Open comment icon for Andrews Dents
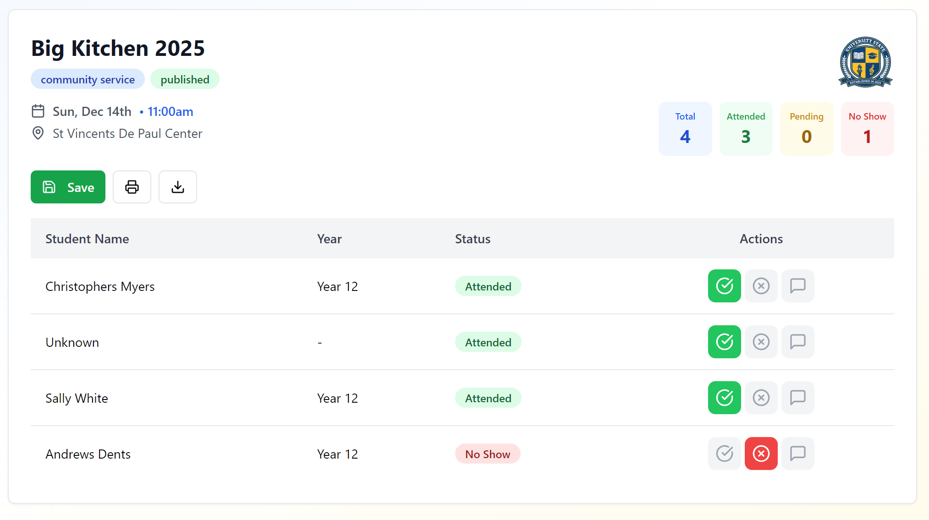This screenshot has width=929, height=520. (x=797, y=454)
